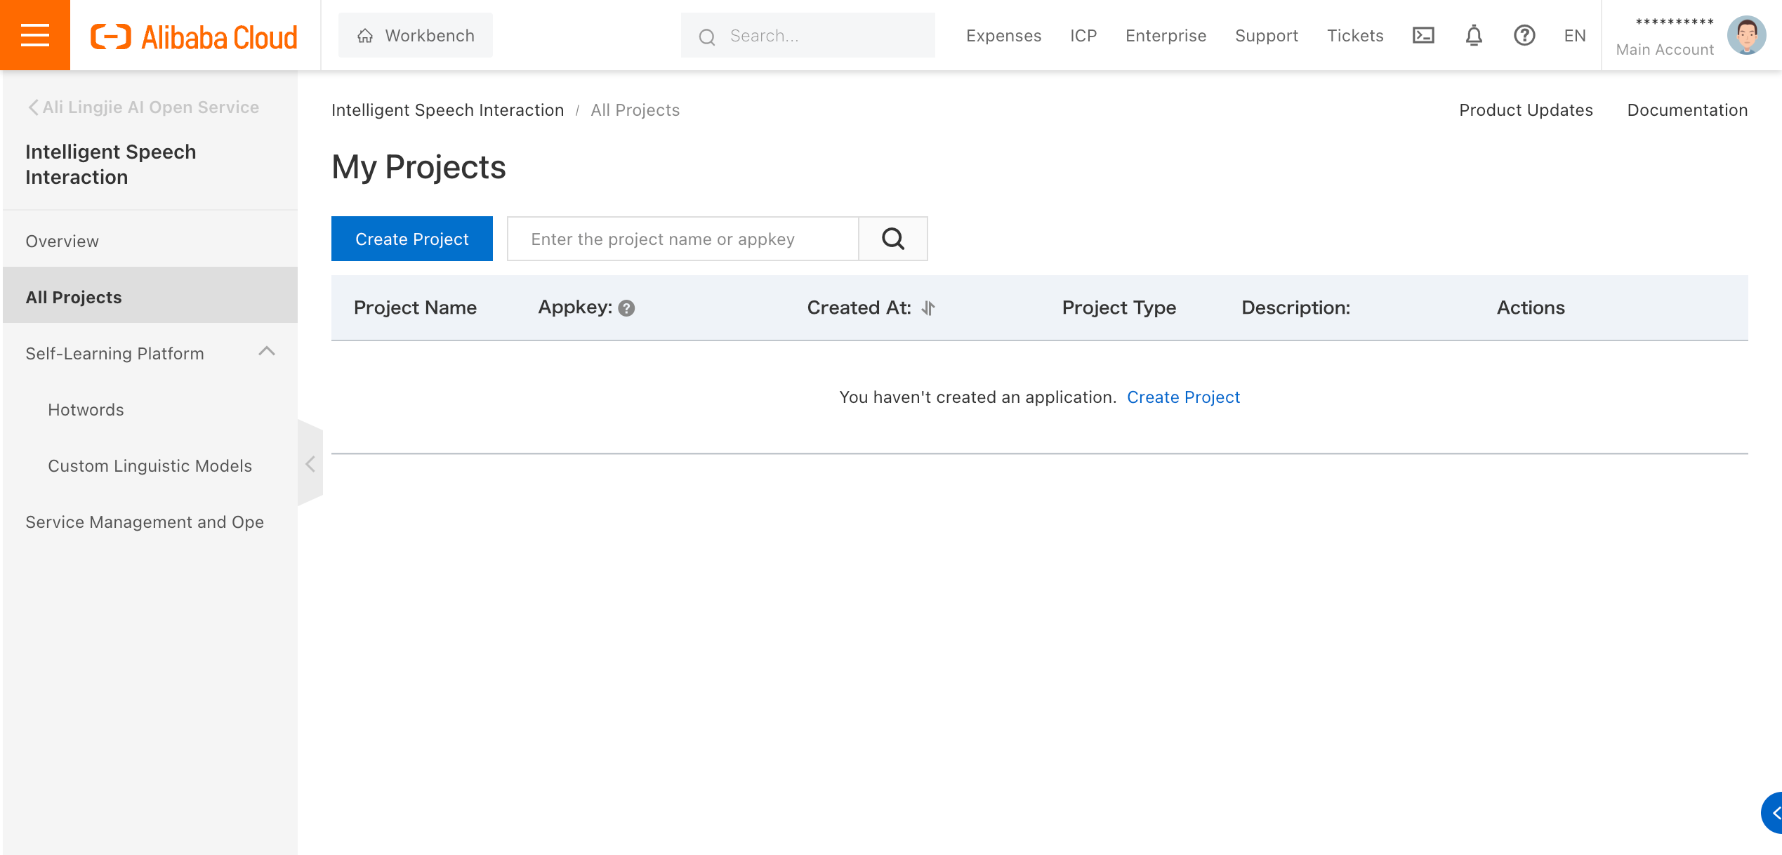Click the Create Project link in empty table

(1183, 397)
